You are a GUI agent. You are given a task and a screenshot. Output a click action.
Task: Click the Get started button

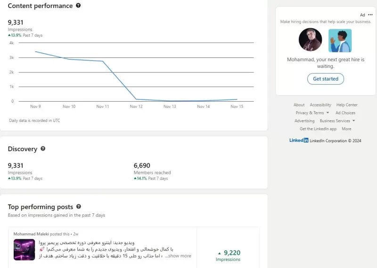tap(326, 79)
